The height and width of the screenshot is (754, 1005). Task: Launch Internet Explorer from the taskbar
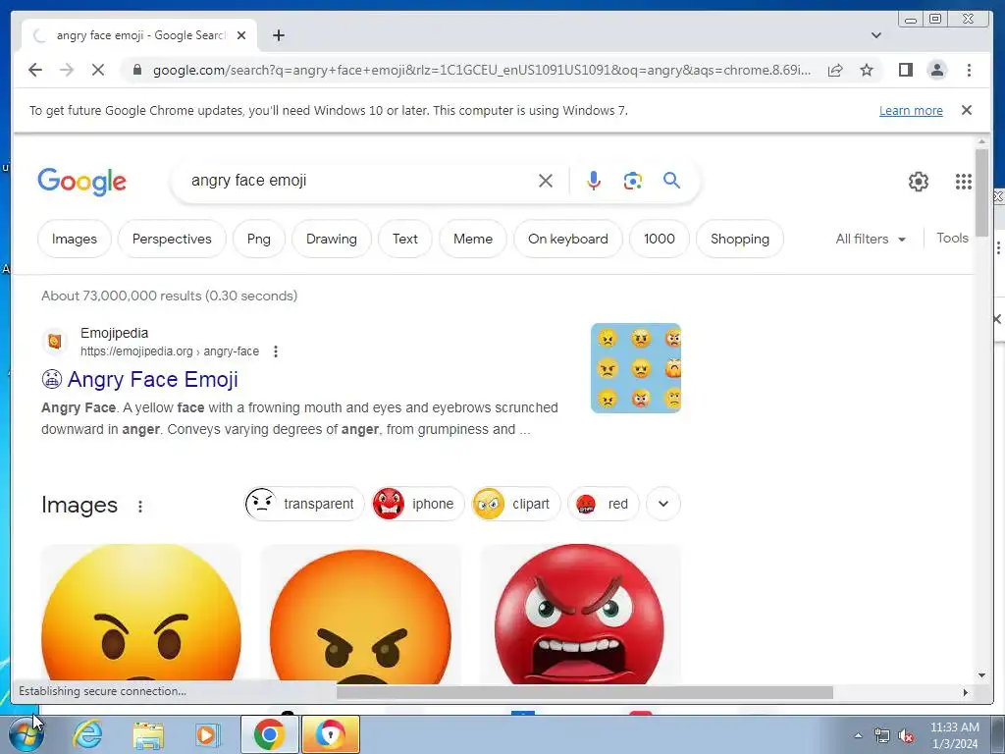86,734
